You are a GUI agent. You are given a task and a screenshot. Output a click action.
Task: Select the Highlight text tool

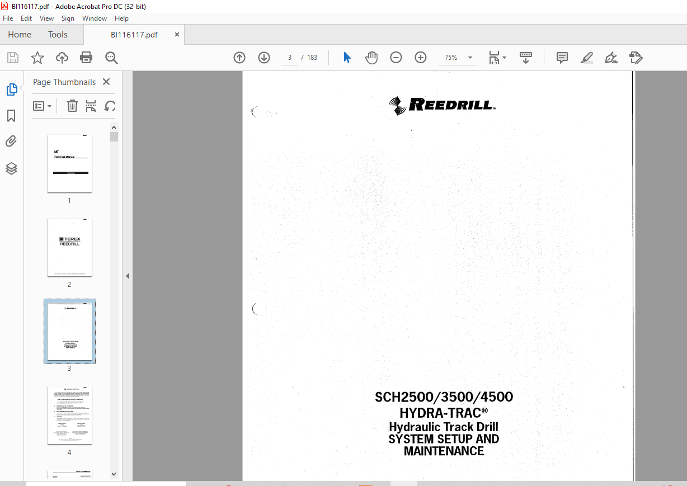[587, 58]
